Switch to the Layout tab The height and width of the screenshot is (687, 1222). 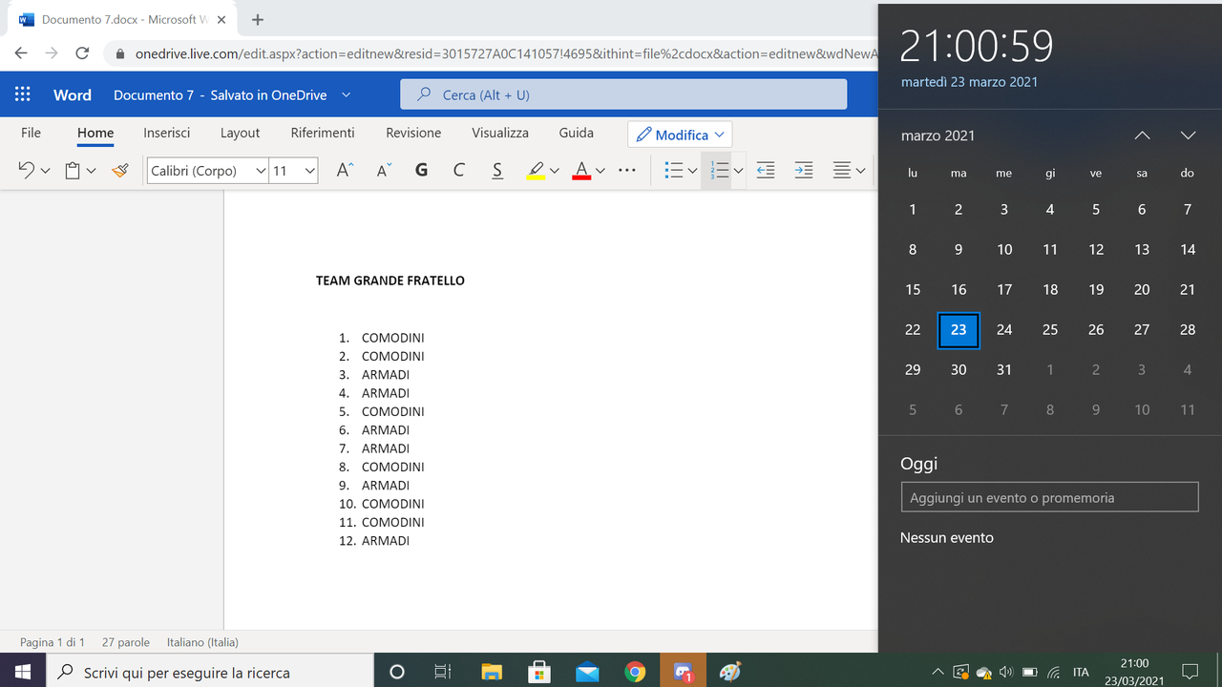[240, 133]
